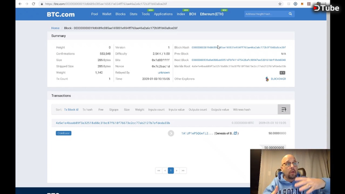The image size is (345, 194).
Task: Go to previous page with < button
Action: pos(165,170)
